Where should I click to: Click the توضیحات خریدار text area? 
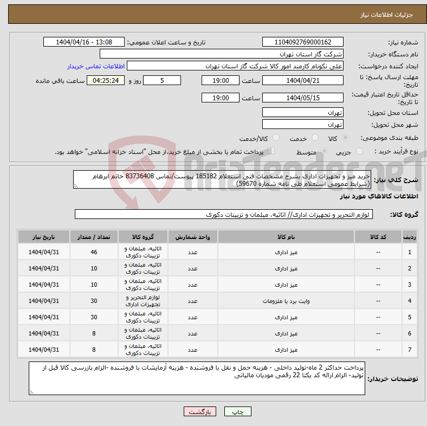[197, 378]
